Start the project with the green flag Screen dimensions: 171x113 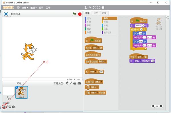74,14
